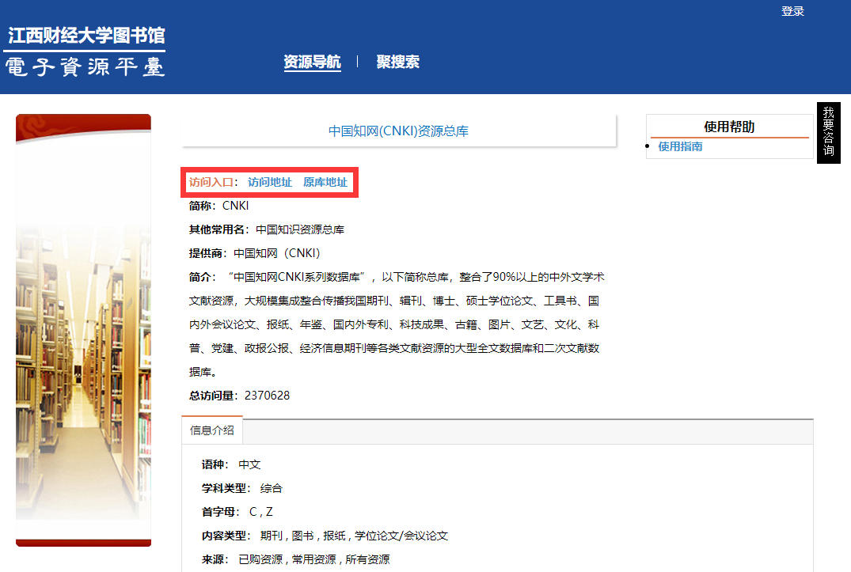Switch to 聚搜索 in the top navigation

pyautogui.click(x=397, y=63)
